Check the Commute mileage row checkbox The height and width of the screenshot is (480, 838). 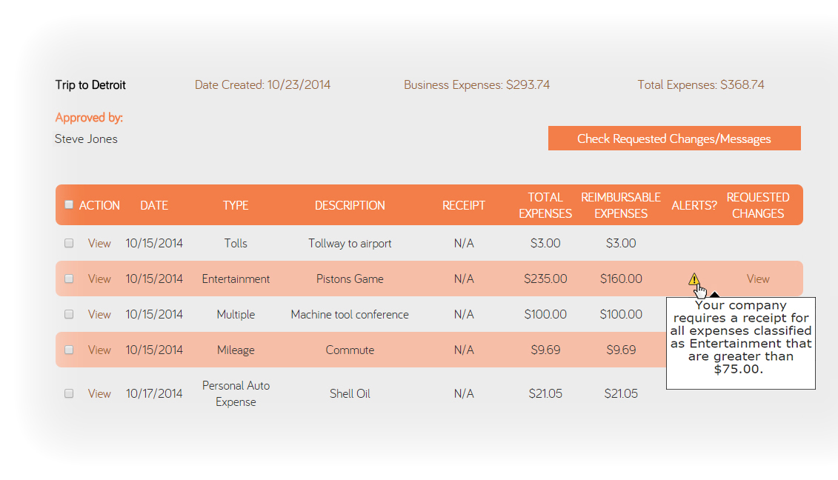[x=69, y=350]
